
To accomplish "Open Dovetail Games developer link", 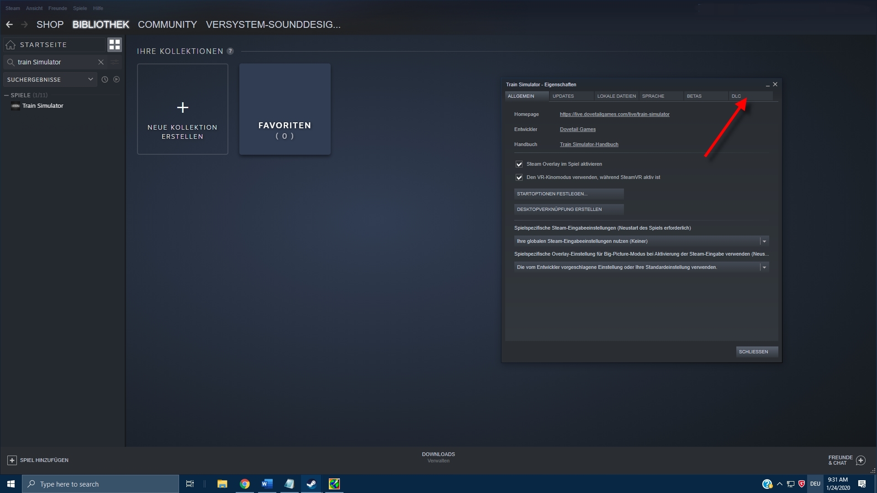I will pyautogui.click(x=578, y=130).
